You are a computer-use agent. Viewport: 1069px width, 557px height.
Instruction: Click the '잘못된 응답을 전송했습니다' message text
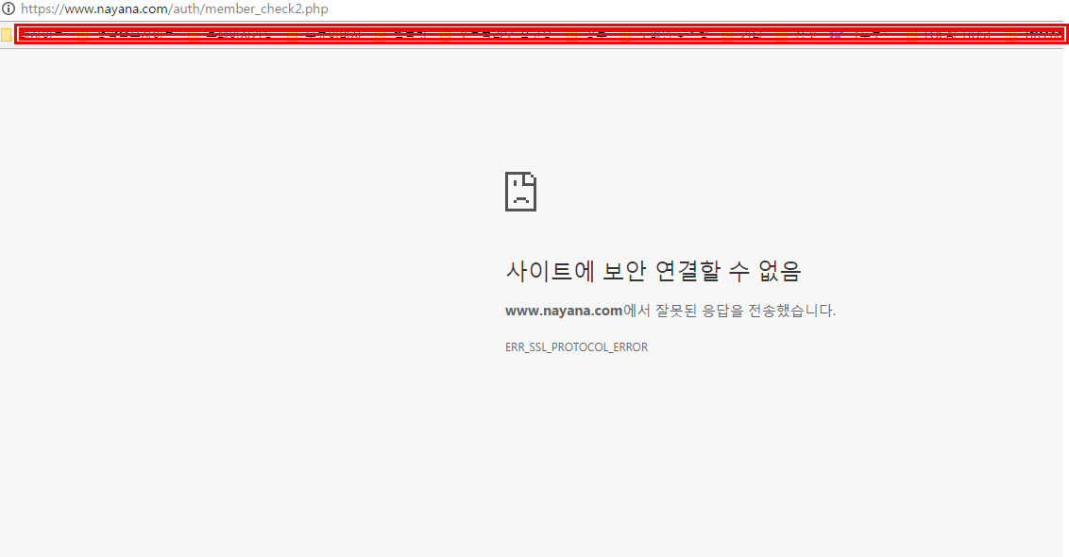[x=744, y=311]
